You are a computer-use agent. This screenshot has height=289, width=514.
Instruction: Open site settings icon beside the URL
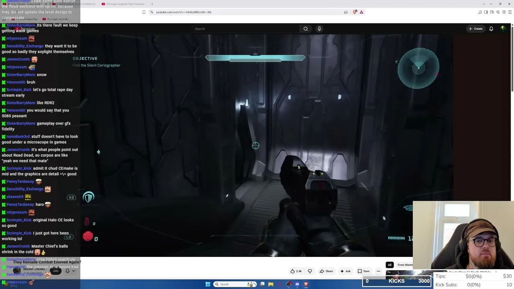tap(151, 12)
